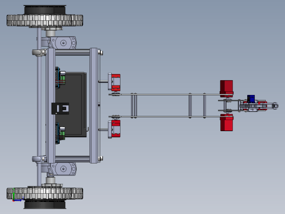Select the lower circuit board with green terminals
The height and width of the screenshot is (214, 285).
[x=60, y=133]
